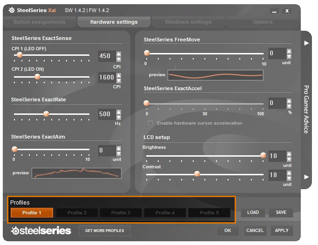Click the CPI 2 value field showing 1600

(x=107, y=77)
